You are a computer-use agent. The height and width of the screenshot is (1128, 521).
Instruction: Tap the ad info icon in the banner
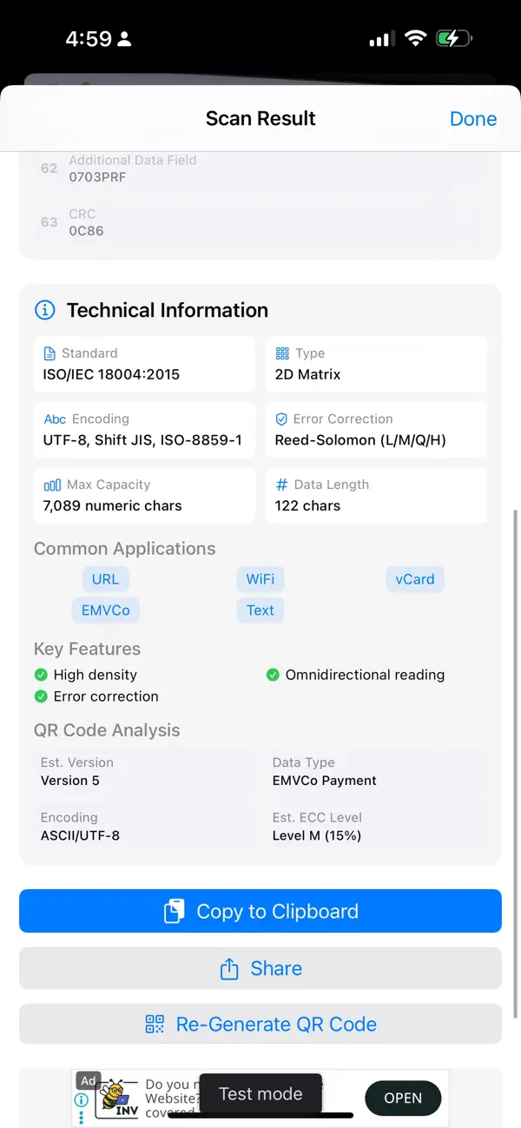81,1098
